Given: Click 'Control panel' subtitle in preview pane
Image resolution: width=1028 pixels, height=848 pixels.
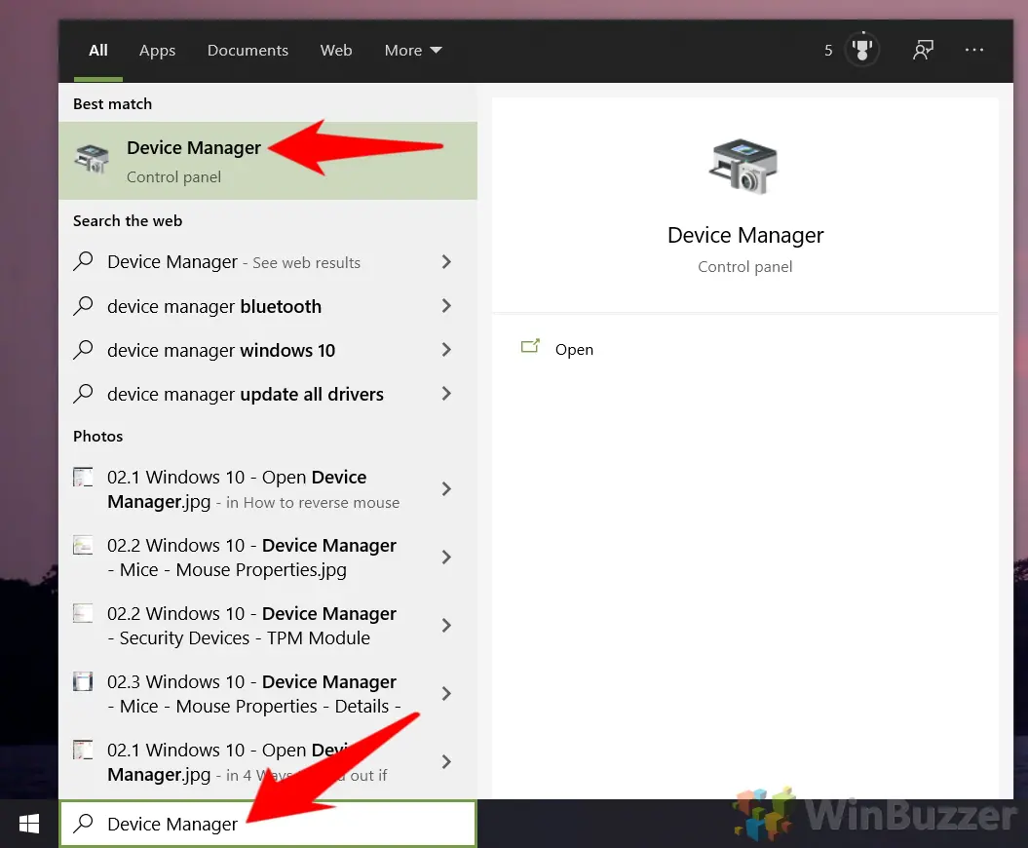Looking at the screenshot, I should click(744, 267).
